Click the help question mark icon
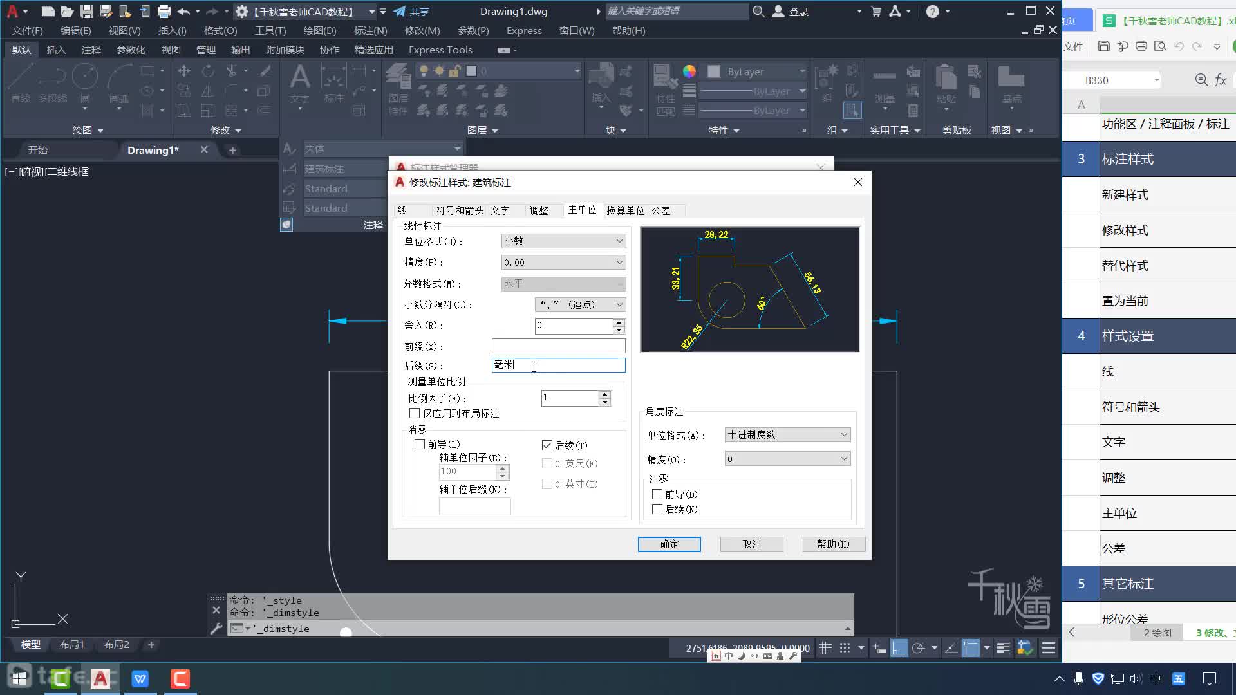The width and height of the screenshot is (1236, 695). point(932,11)
